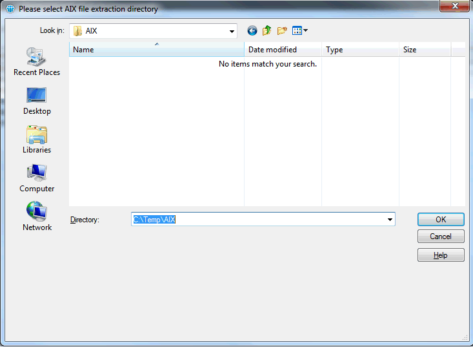Cancel the extraction directory dialog
Image resolution: width=473 pixels, height=347 pixels.
click(x=441, y=237)
